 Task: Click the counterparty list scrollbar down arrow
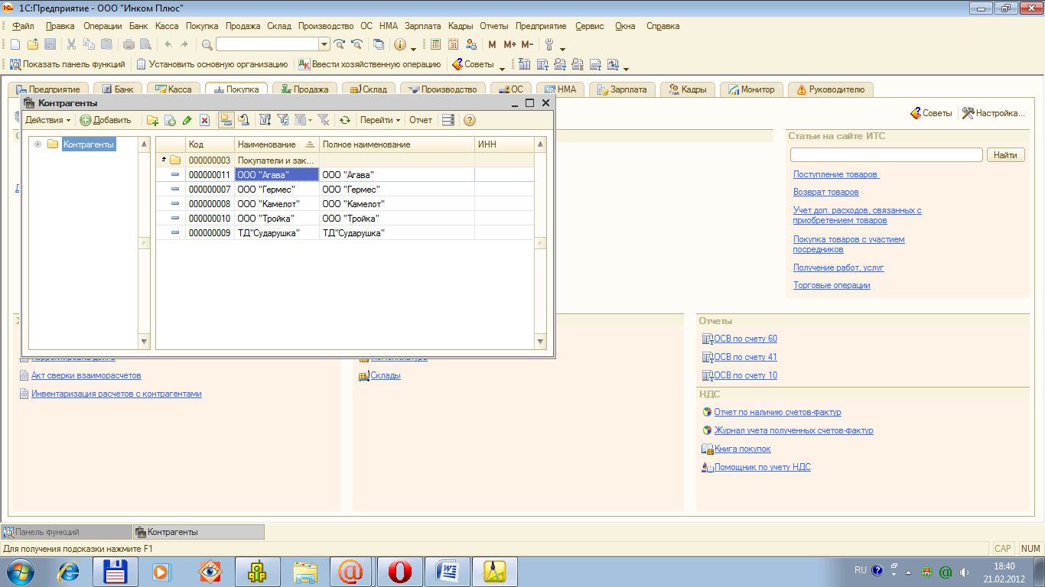(x=541, y=342)
